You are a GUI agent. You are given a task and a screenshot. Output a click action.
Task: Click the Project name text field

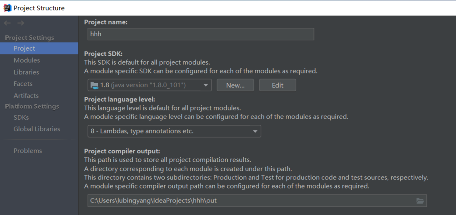pyautogui.click(x=201, y=34)
